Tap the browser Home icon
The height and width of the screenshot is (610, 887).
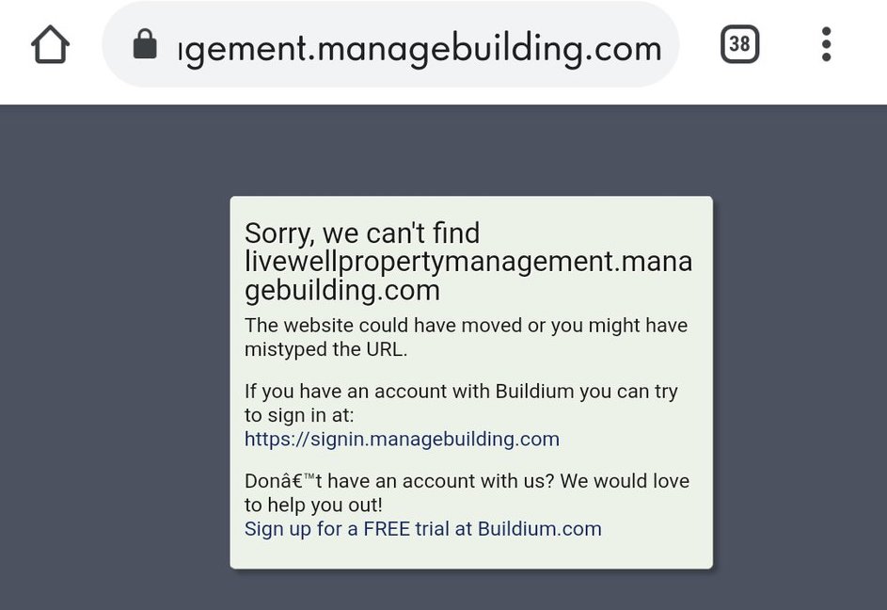51,44
